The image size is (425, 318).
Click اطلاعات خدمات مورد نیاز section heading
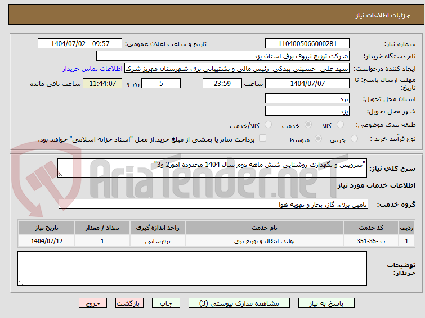pyautogui.click(x=376, y=185)
